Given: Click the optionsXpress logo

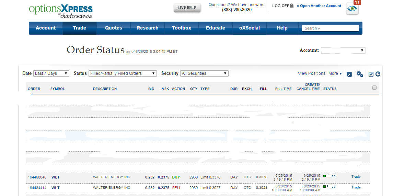Looking at the screenshot, I should tap(61, 11).
